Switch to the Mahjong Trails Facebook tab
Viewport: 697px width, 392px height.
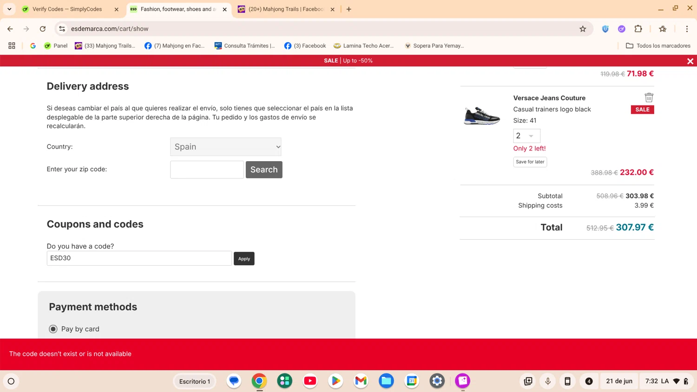(286, 9)
